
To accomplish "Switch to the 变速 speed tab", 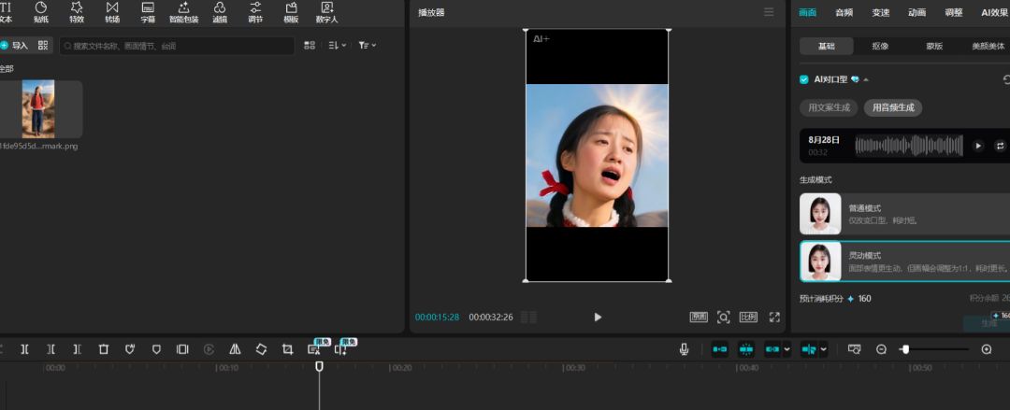I will tap(881, 12).
